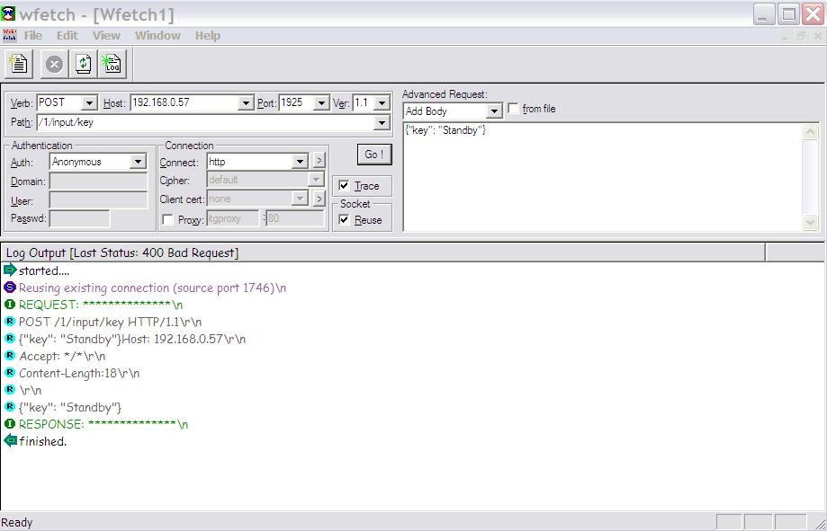
Task: Close the wfetch window with red X
Action: tap(814, 14)
